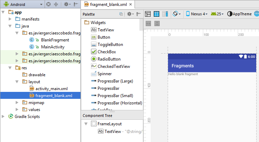The width and height of the screenshot is (259, 142).
Task: Open project panel gear settings
Action: tap(66, 5)
